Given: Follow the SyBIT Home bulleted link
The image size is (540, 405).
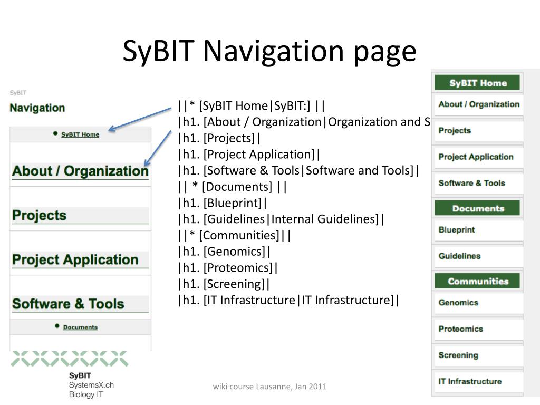Looking at the screenshot, I should (x=80, y=134).
